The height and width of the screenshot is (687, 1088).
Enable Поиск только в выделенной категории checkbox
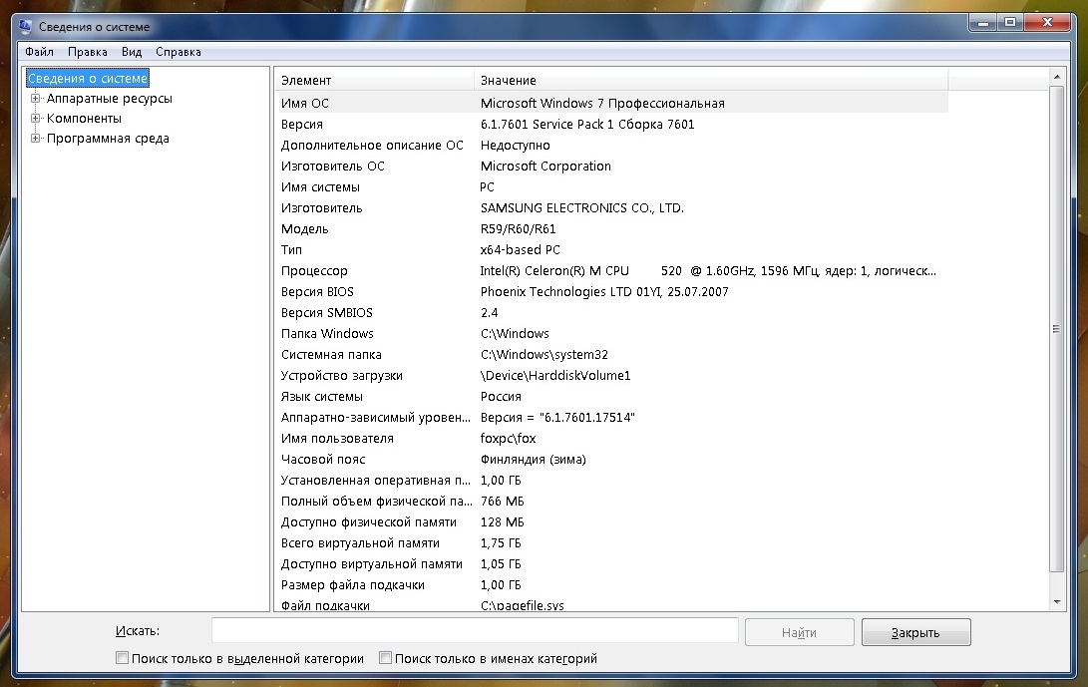[x=123, y=658]
